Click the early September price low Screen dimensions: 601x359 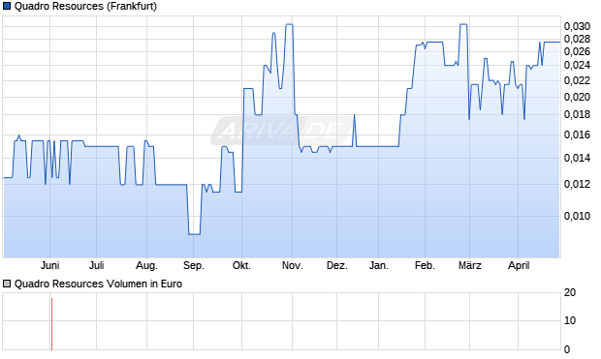[x=194, y=234]
